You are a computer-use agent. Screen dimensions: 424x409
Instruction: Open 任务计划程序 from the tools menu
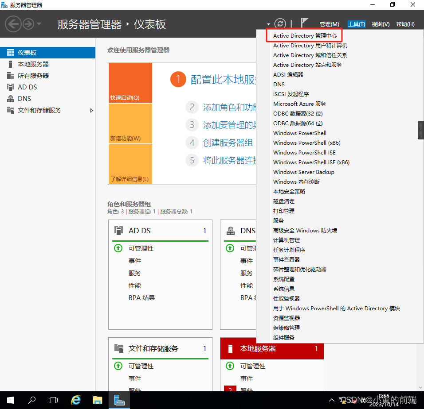point(289,250)
